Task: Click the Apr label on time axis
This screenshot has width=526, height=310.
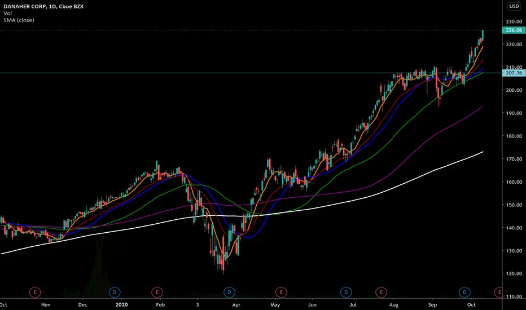Action: [236, 304]
